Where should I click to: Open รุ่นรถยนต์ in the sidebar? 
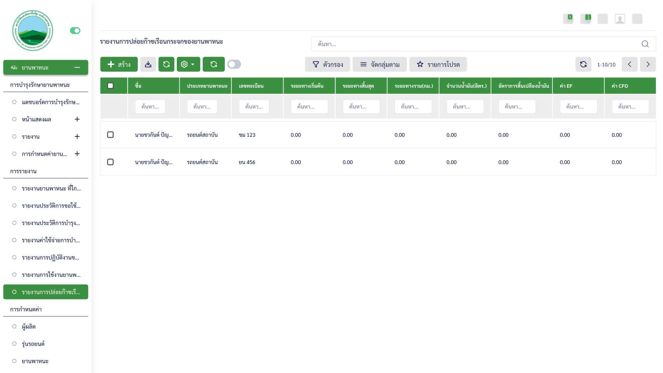point(33,344)
